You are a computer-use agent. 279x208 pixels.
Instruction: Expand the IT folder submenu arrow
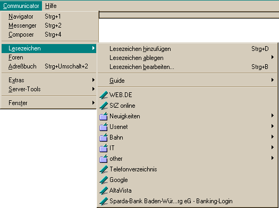coord(273,148)
